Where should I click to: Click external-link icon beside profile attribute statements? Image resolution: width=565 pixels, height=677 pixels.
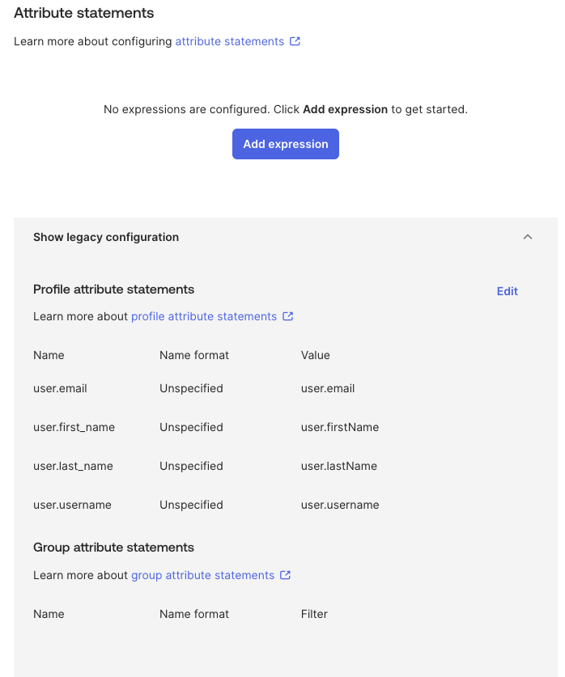288,316
